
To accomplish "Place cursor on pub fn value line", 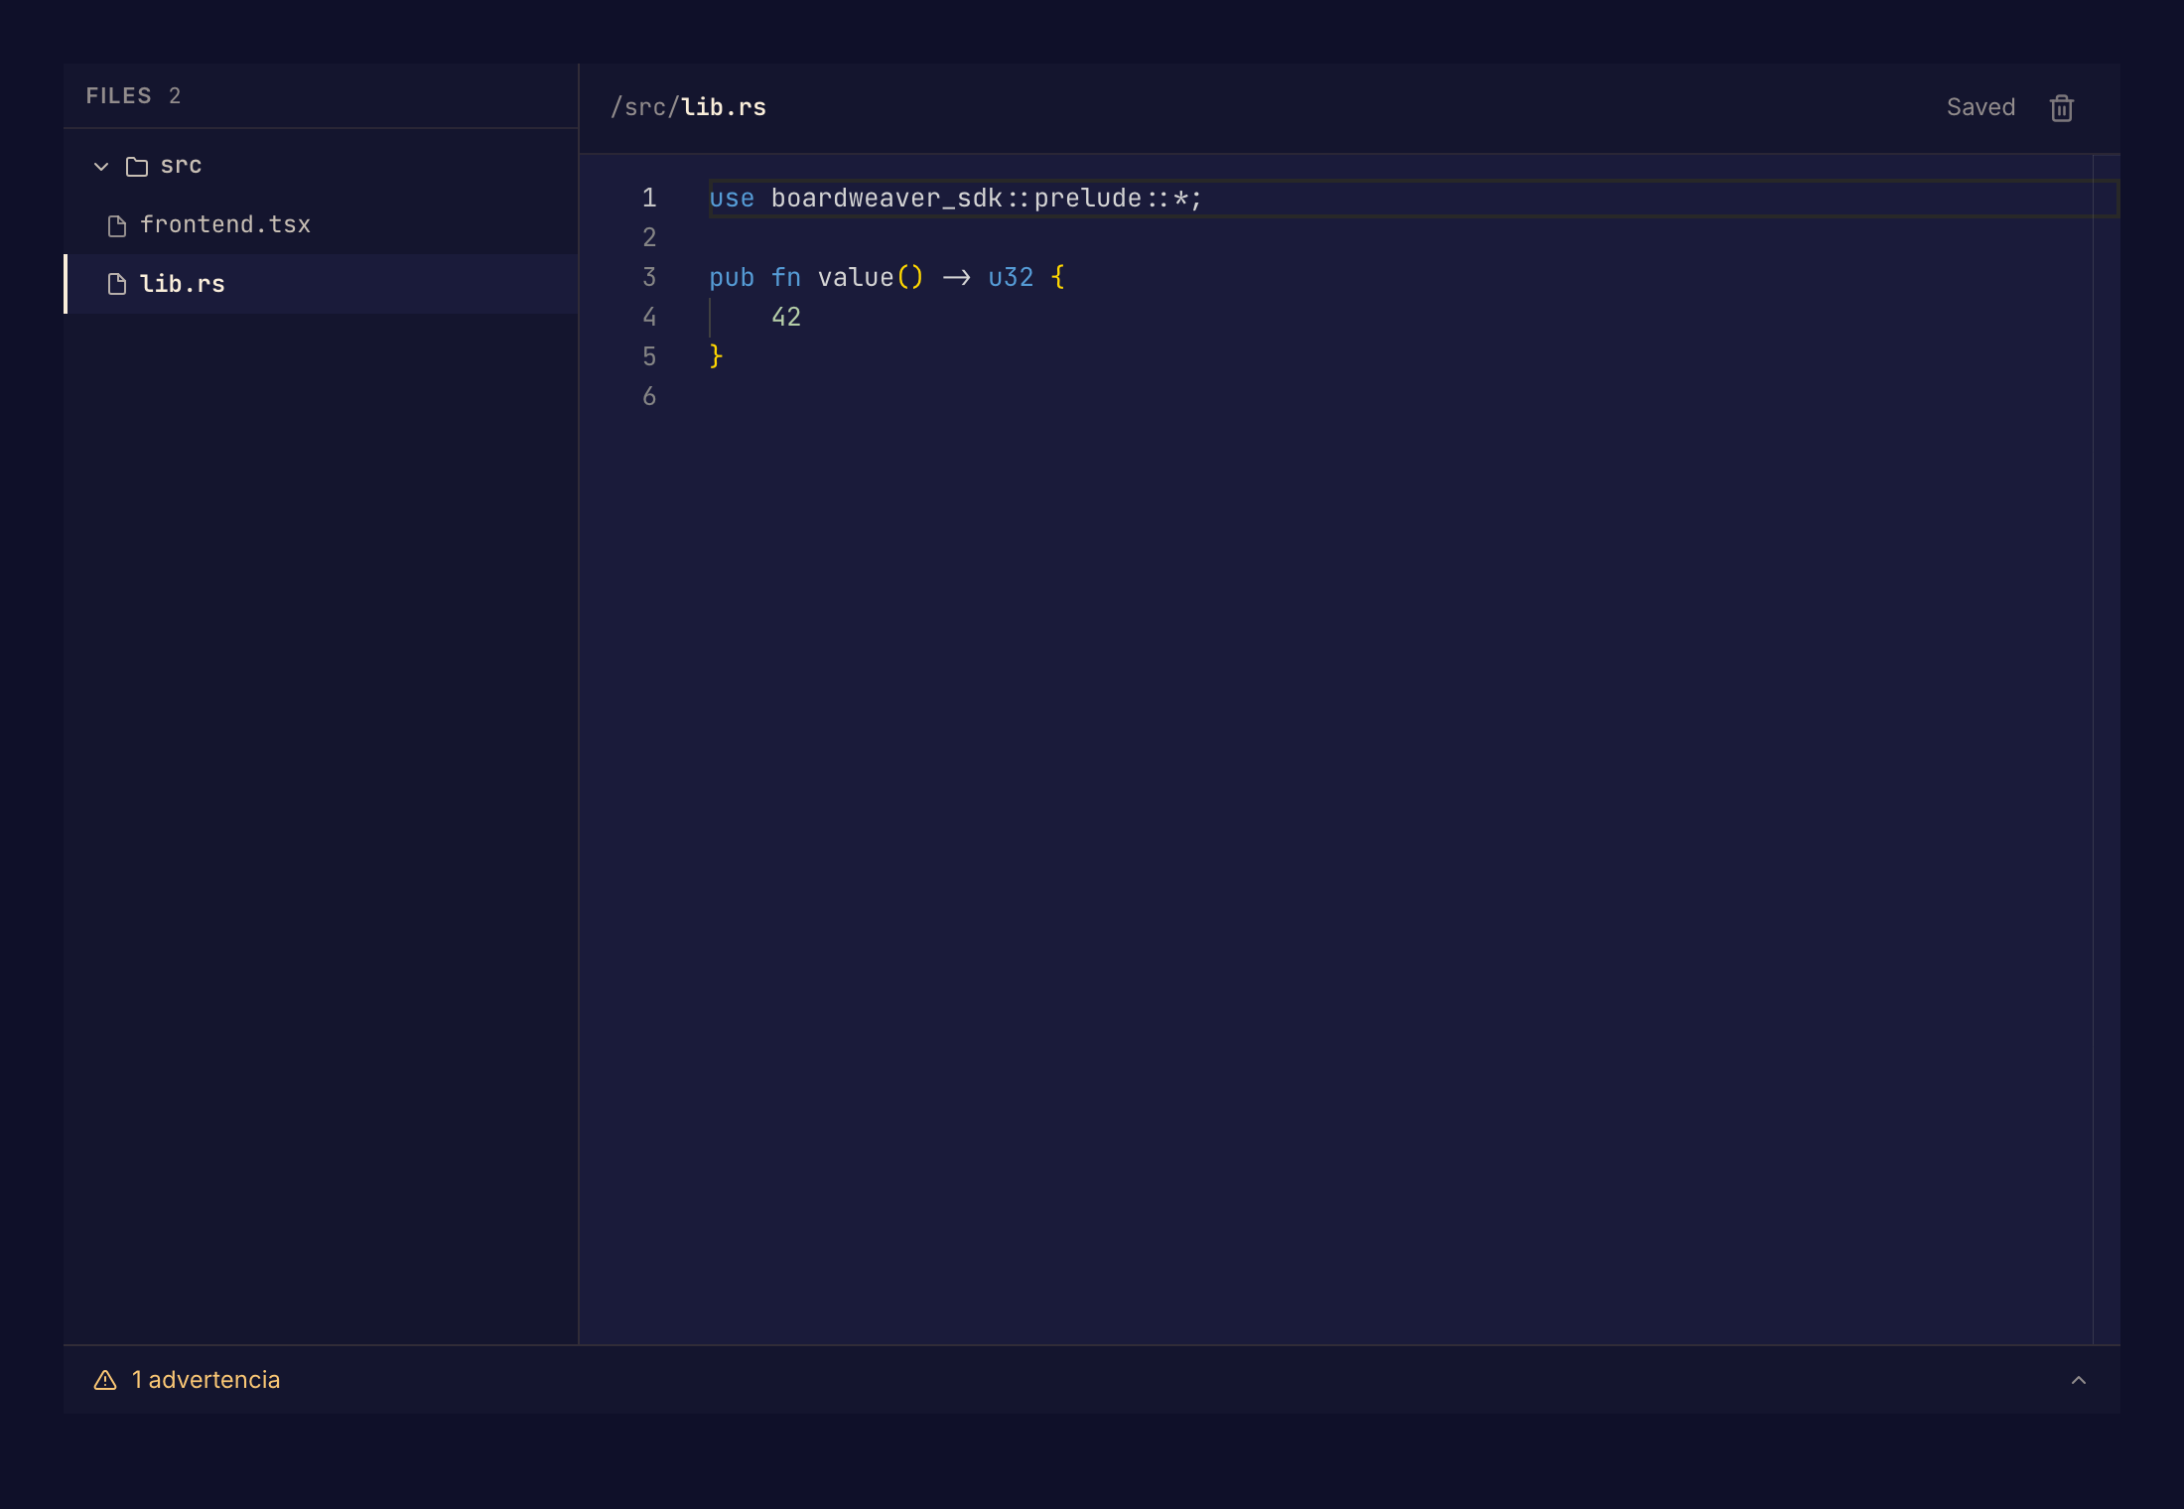I will pyautogui.click(x=887, y=278).
